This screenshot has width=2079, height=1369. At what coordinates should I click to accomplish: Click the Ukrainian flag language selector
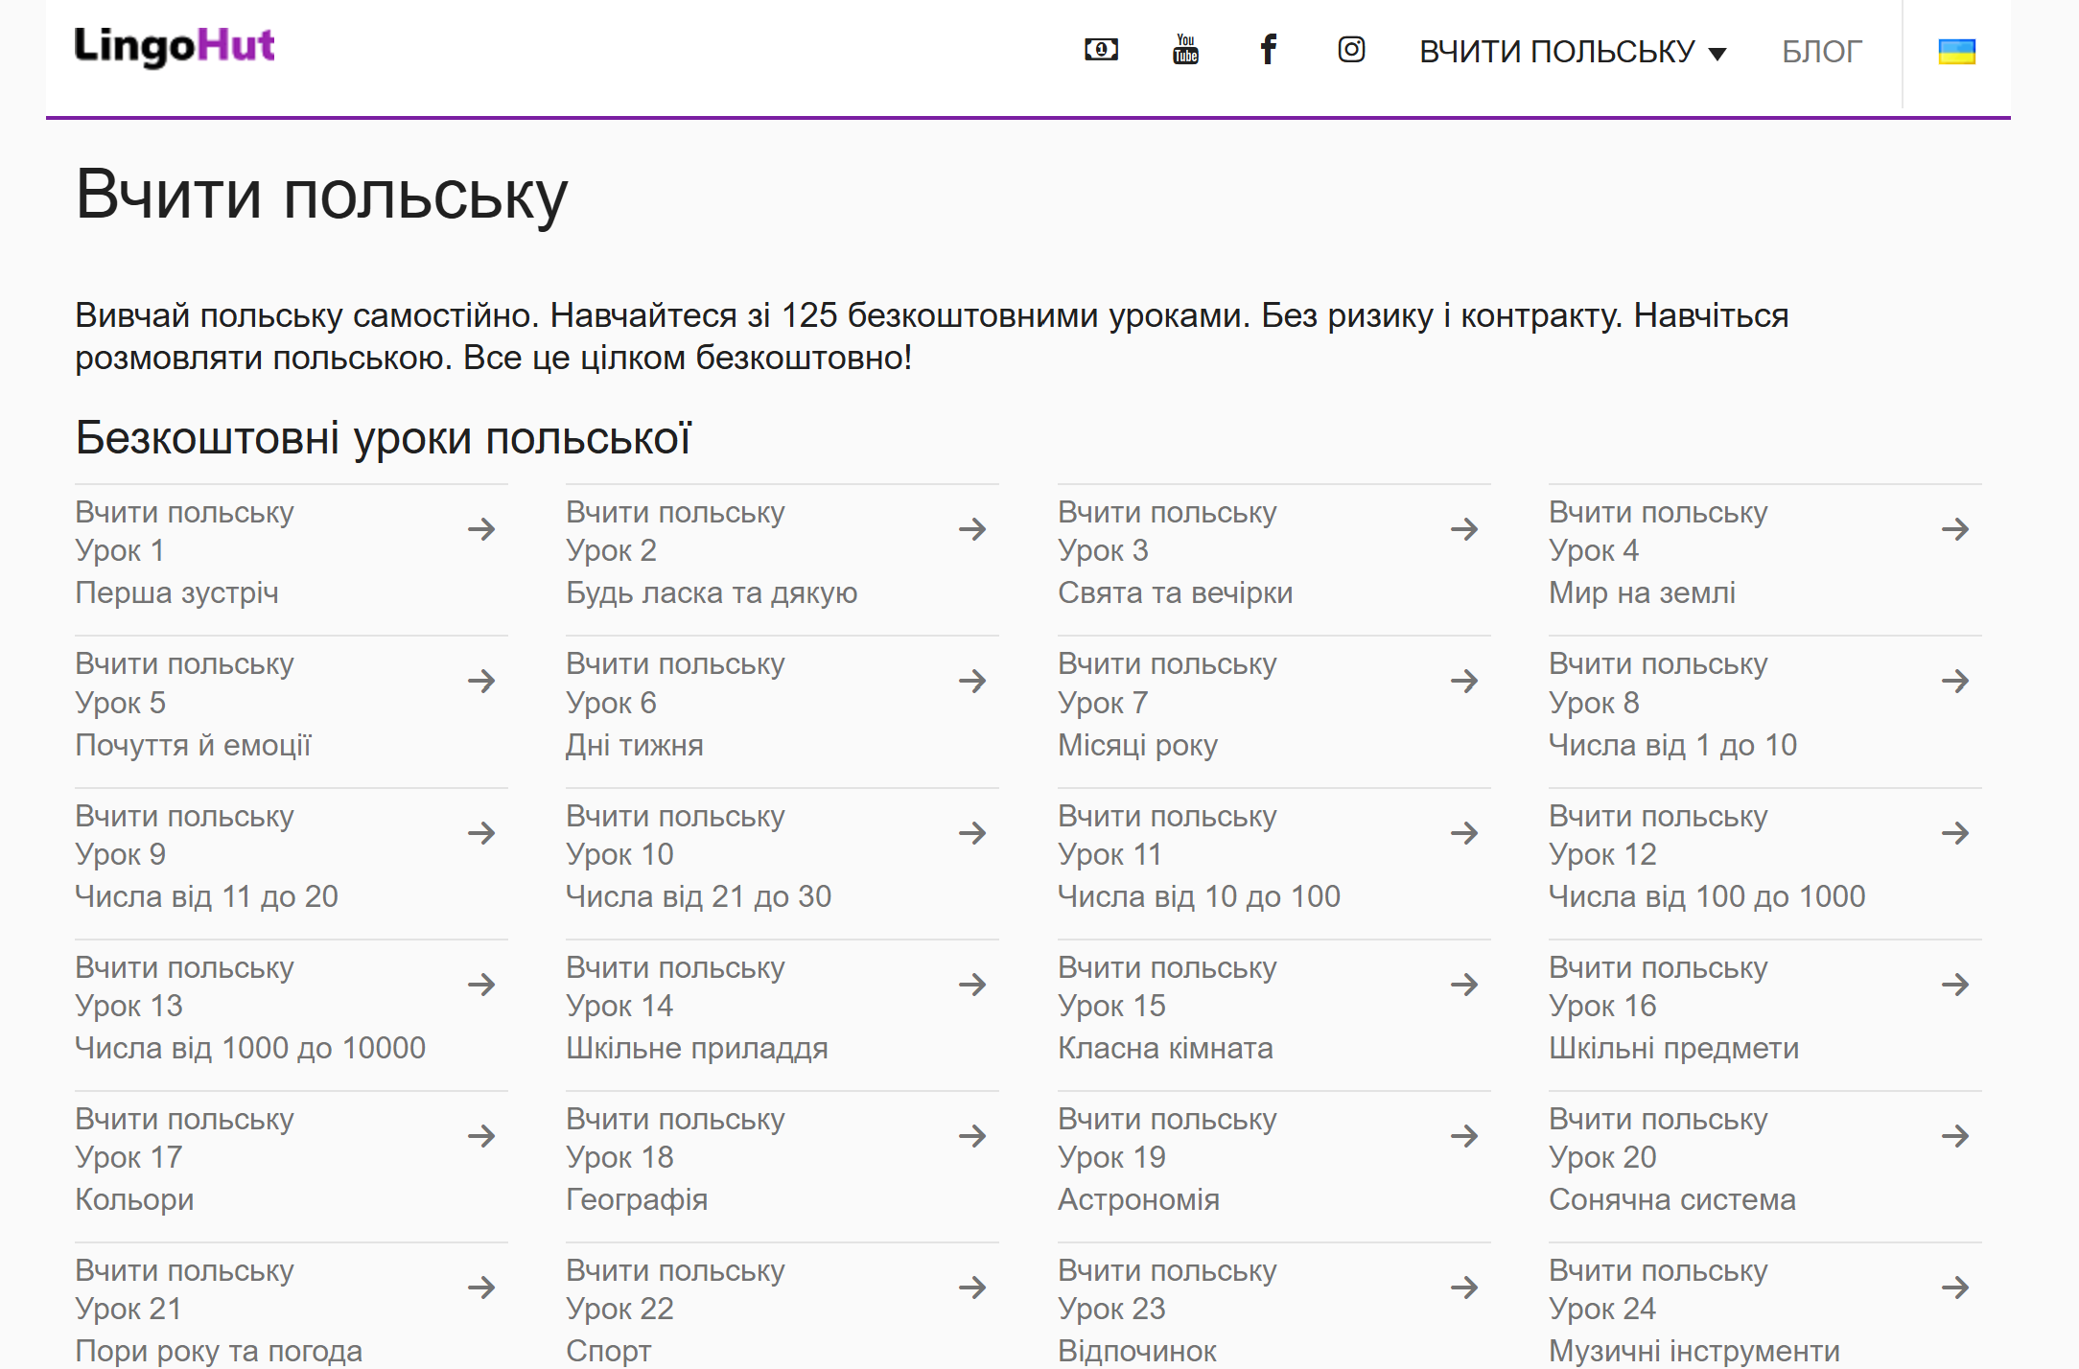click(x=1956, y=52)
